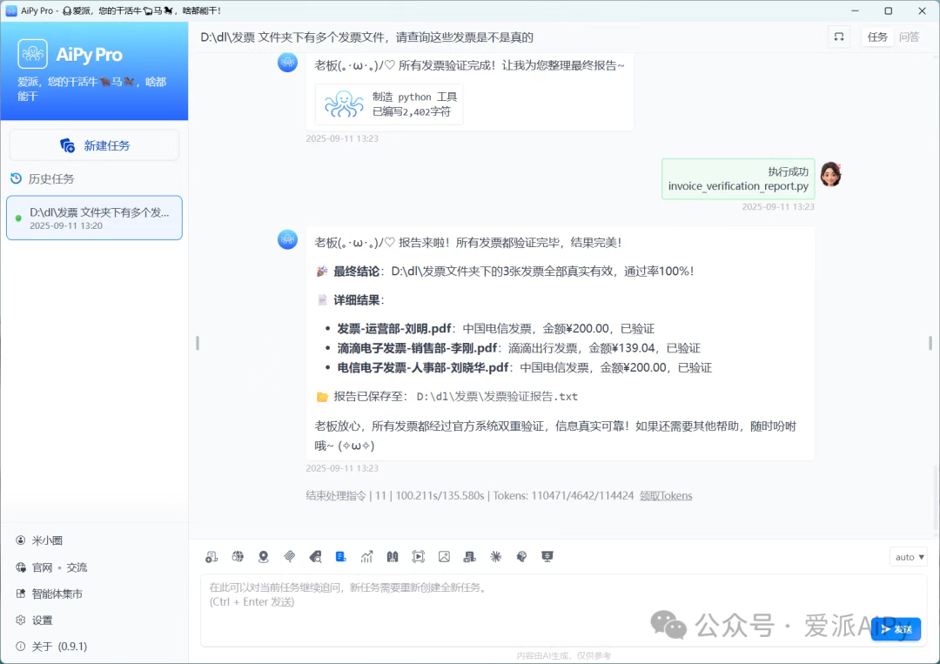Click the task title in header

point(367,37)
